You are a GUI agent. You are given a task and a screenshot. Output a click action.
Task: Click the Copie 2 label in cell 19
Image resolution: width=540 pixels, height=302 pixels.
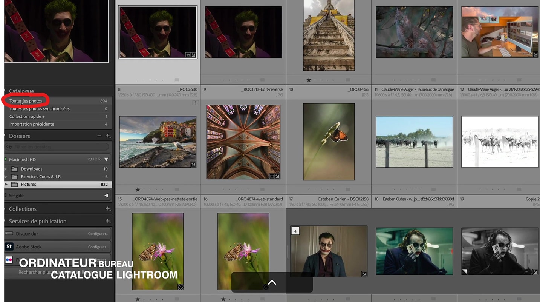pos(532,199)
